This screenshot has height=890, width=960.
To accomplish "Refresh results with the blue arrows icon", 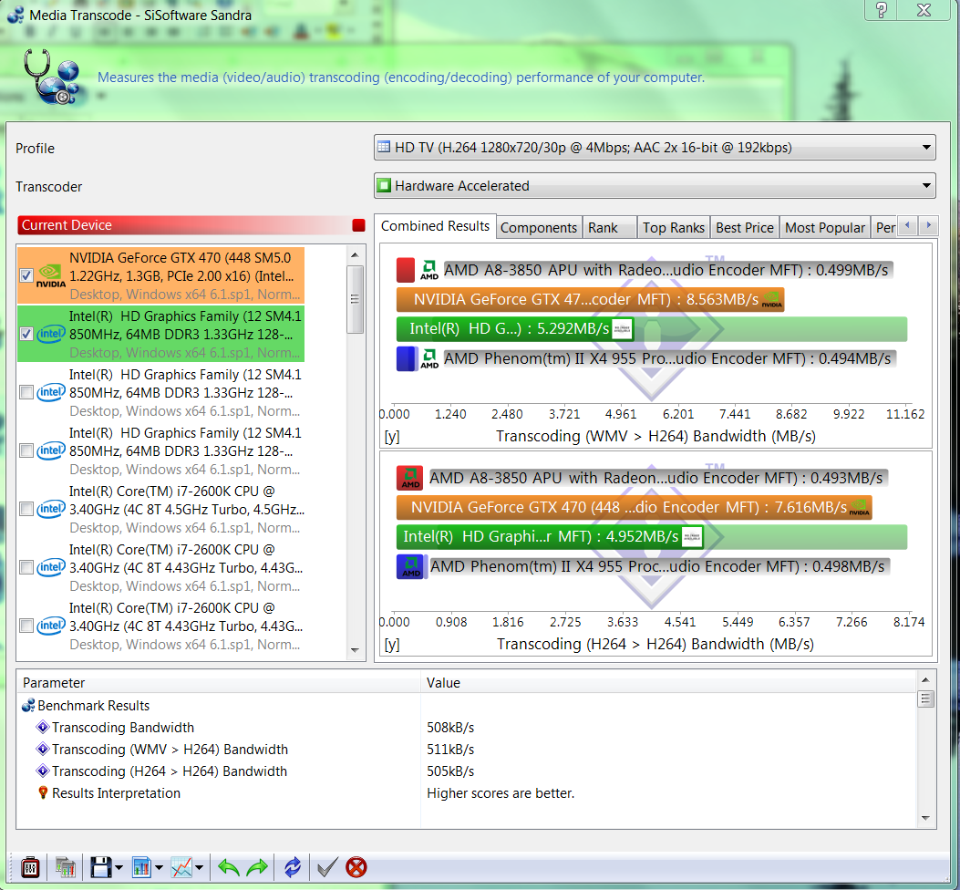I will [293, 866].
